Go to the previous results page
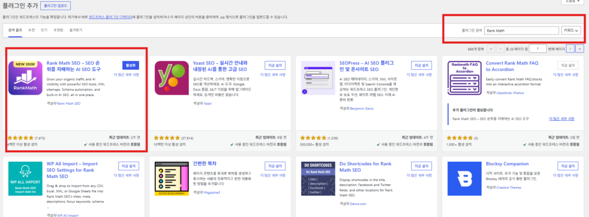The width and height of the screenshot is (589, 217). pyautogui.click(x=500, y=48)
